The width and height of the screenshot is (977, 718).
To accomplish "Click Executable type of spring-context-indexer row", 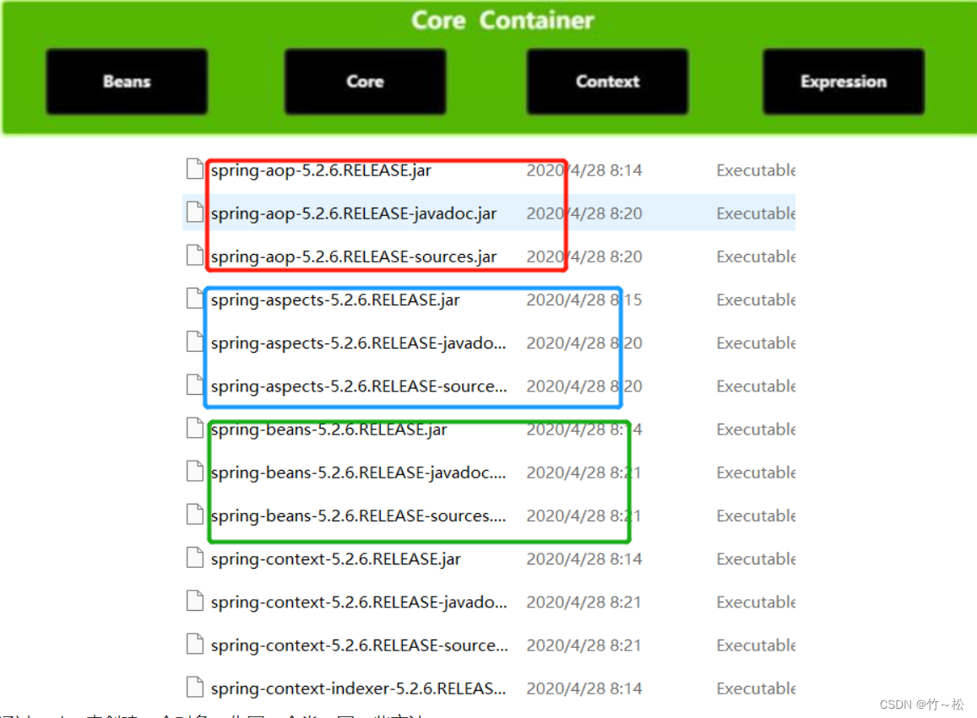I will point(756,688).
